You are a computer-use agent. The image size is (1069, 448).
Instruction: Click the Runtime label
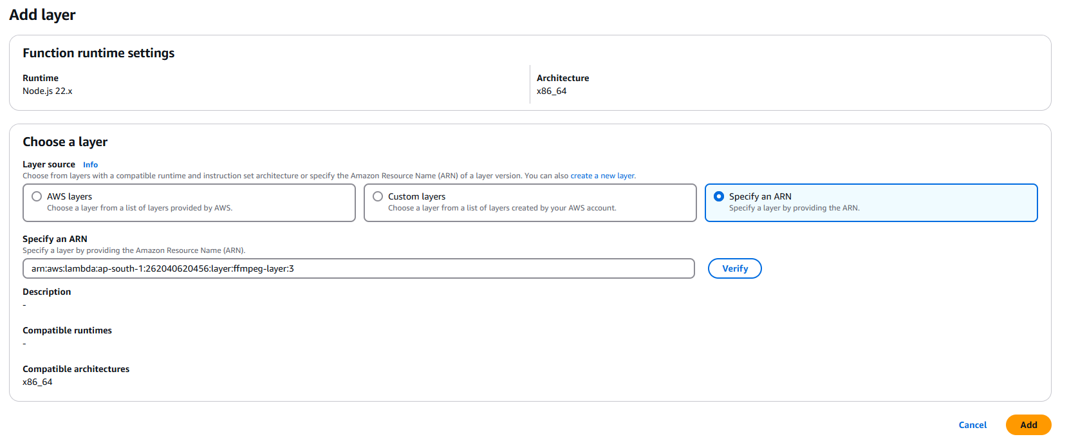point(41,78)
